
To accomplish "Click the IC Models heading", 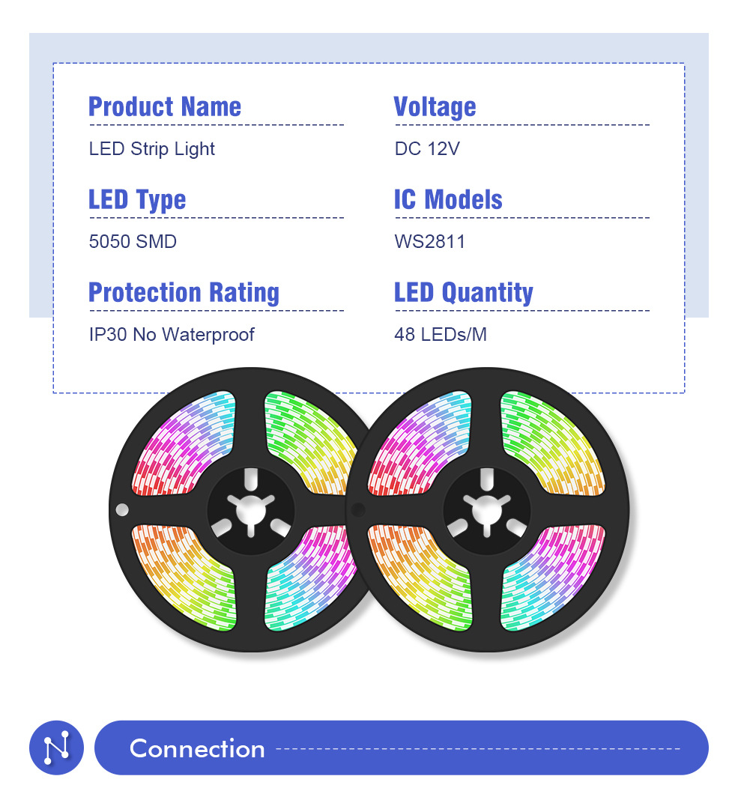I will tap(448, 199).
